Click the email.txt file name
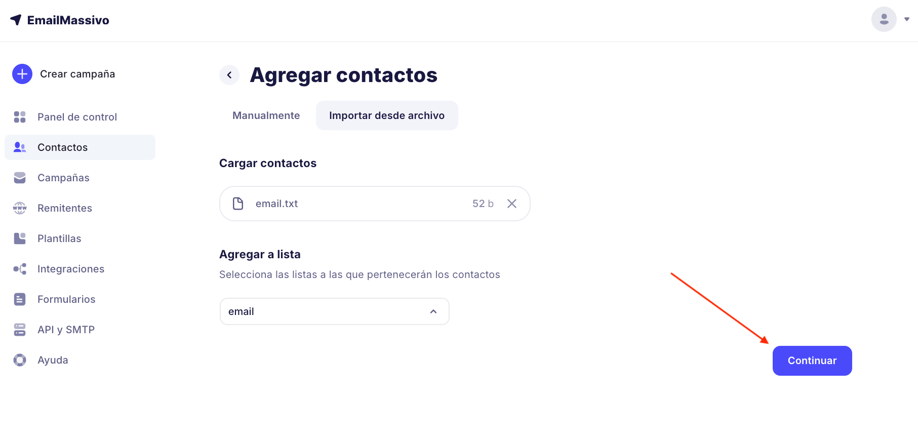The height and width of the screenshot is (437, 918). click(276, 204)
